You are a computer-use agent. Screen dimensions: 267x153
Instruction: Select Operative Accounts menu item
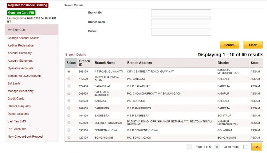[20, 68]
